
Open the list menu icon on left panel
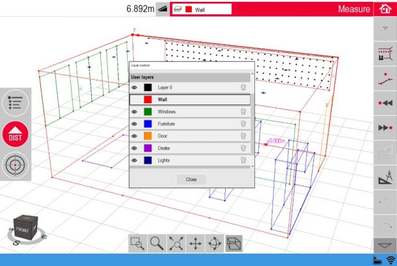15,103
